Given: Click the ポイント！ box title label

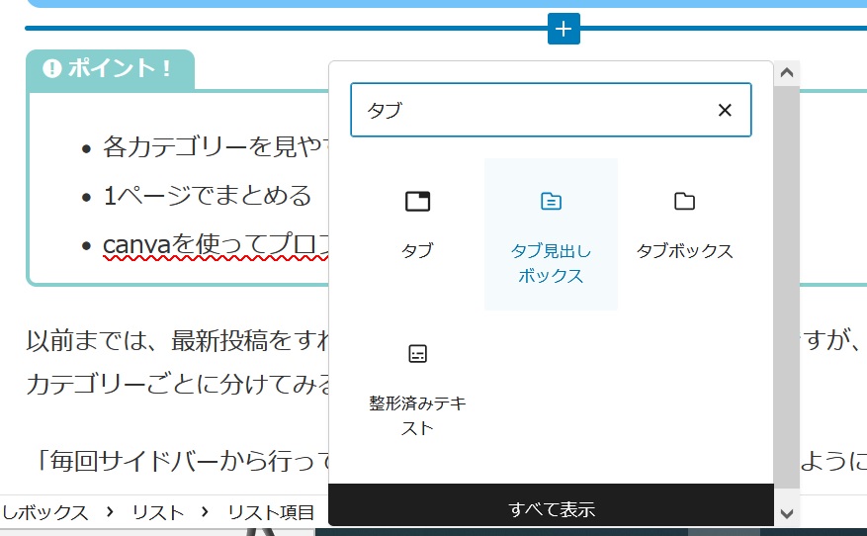Looking at the screenshot, I should (120, 69).
